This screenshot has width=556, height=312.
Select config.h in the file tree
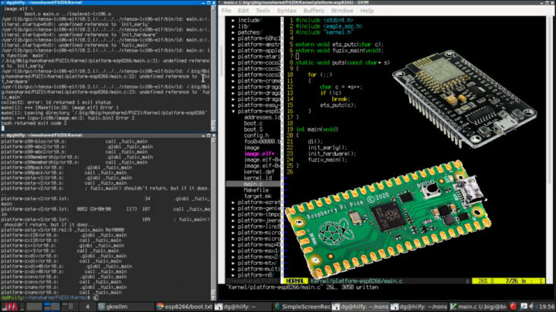tap(257, 135)
